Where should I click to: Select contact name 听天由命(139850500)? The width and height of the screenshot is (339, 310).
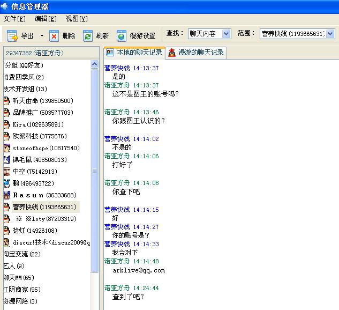pos(43,101)
